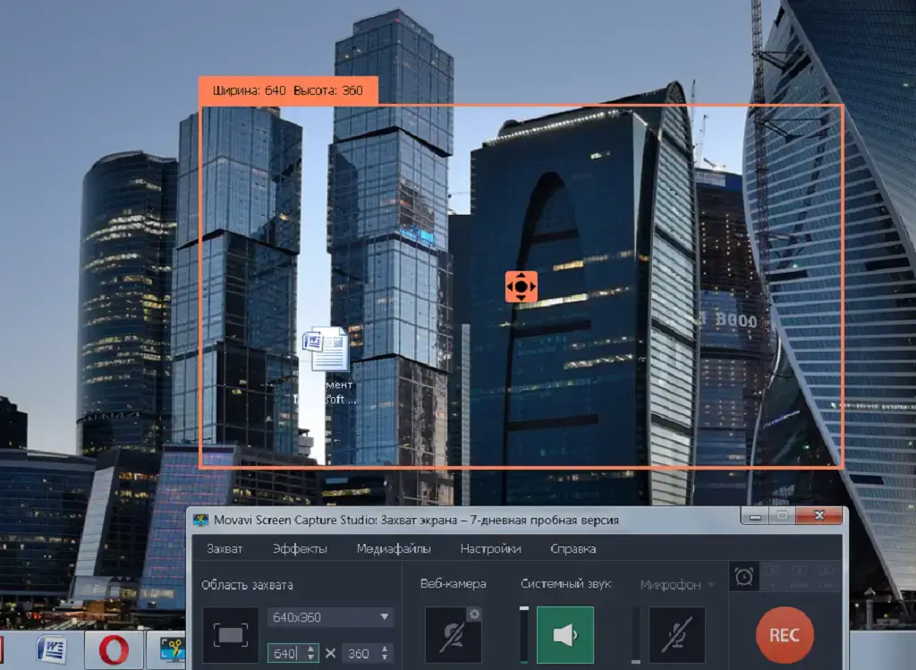Click the height 360 stepper arrows
The width and height of the screenshot is (916, 670).
386,653
